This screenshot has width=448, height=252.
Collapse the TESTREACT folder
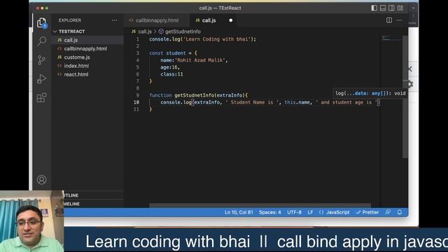pos(71,31)
